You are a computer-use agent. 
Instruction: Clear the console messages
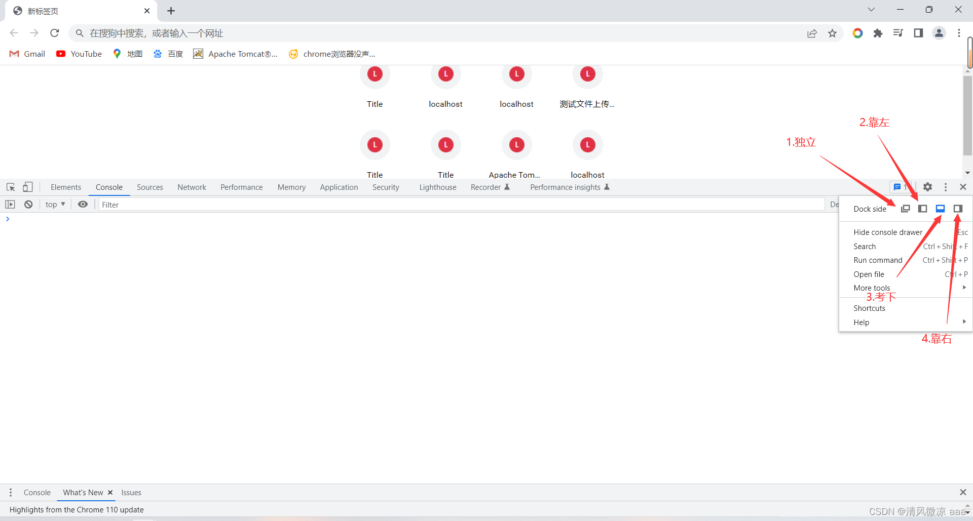(x=28, y=204)
